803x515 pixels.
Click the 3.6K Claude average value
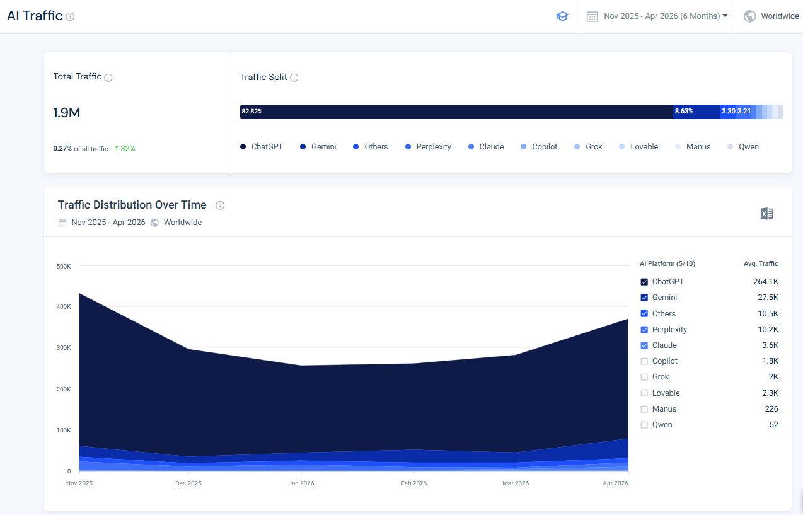(770, 345)
